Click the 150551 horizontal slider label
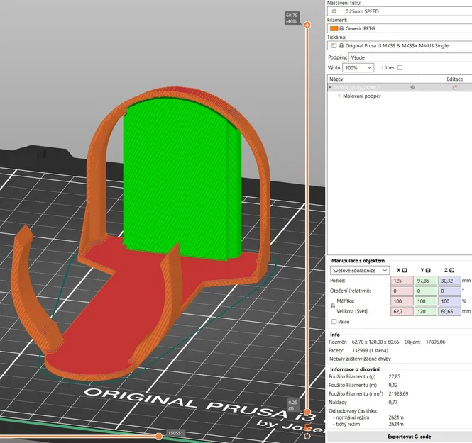472x443 pixels. click(175, 433)
